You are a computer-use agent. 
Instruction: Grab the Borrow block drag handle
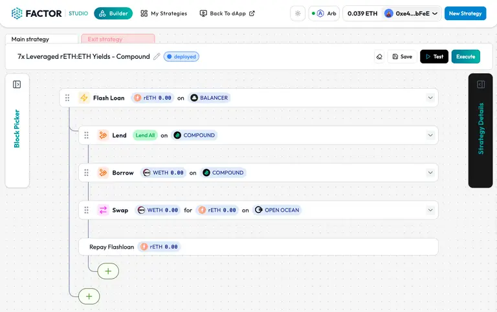(x=86, y=173)
